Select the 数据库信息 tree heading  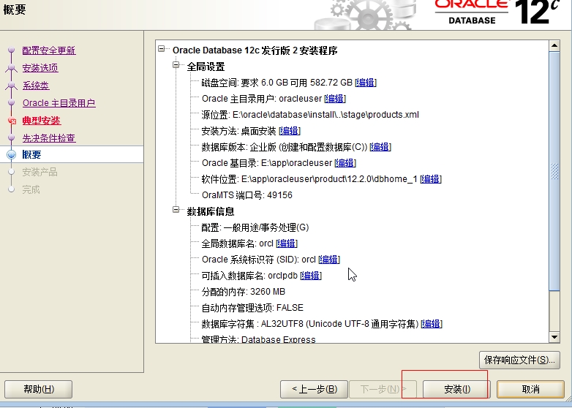pos(211,211)
